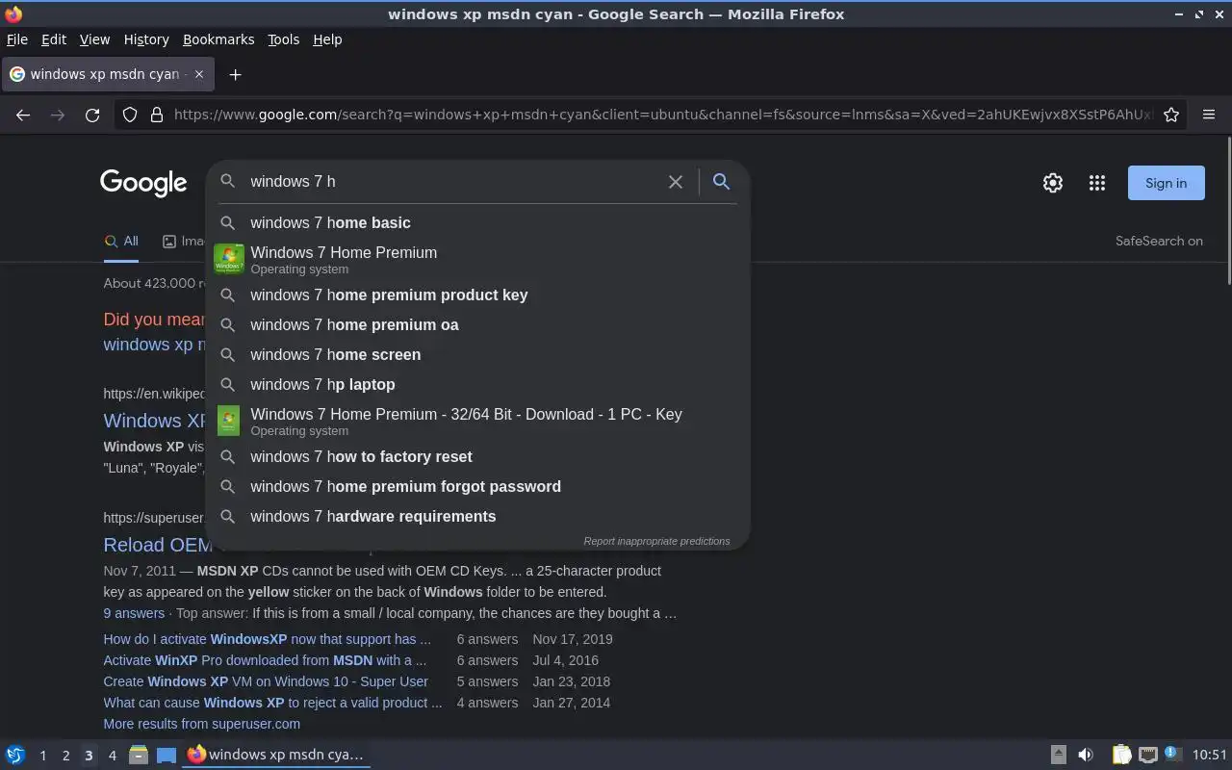Bookmark this page with the star
Image resolution: width=1232 pixels, height=770 pixels.
coord(1171,115)
